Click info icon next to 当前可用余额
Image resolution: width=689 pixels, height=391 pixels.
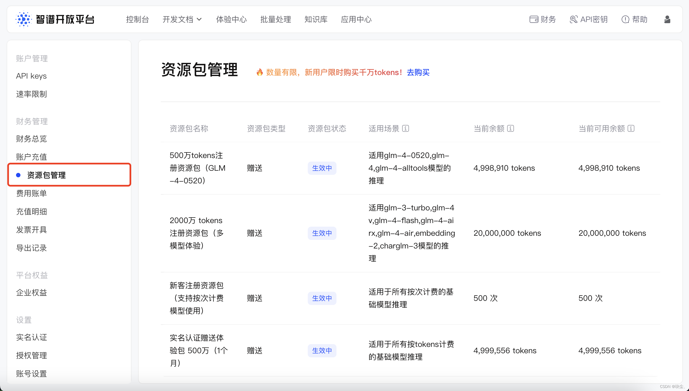point(631,128)
